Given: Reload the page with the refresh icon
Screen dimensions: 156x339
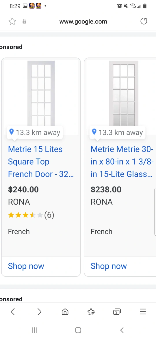Looking at the screenshot, I should pyautogui.click(x=144, y=21).
